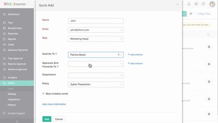Image resolution: width=218 pixels, height=123 pixels.
Task: Click add criterion next to Approves And Forwards
Action: 135,64
